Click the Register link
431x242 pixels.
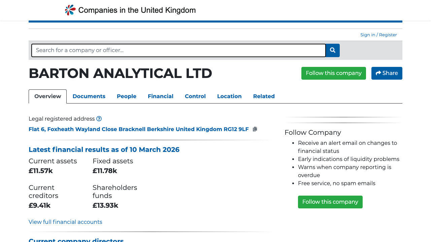click(388, 35)
